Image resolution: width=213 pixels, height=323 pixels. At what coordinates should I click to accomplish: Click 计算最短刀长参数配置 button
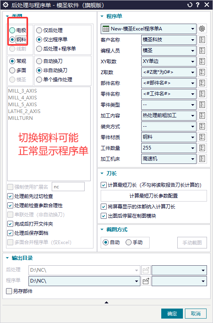coord(154,196)
